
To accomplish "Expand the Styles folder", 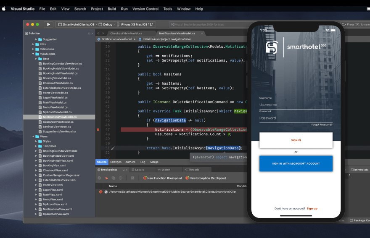I will point(36,141).
